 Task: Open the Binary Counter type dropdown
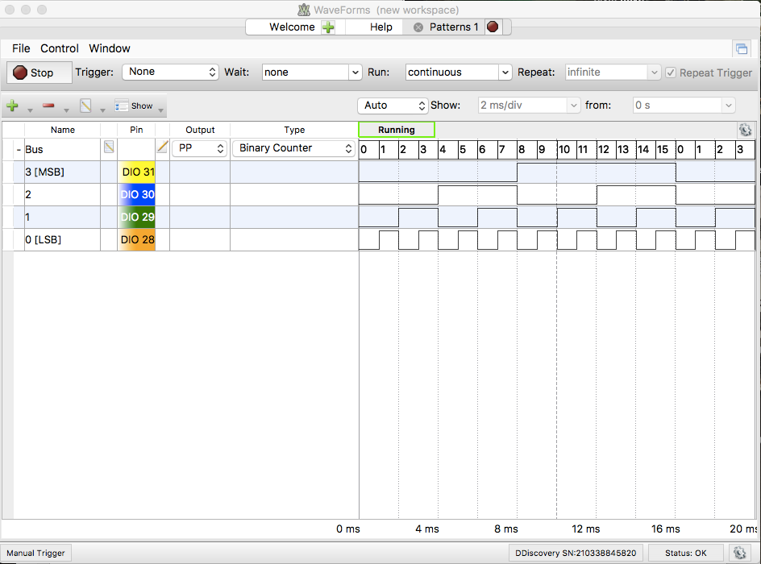pos(293,148)
